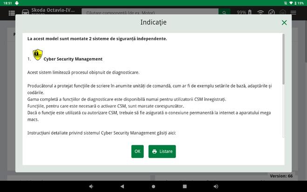The image size is (307, 192).
Task: Click the green search magnifier button
Action: click(x=224, y=12)
